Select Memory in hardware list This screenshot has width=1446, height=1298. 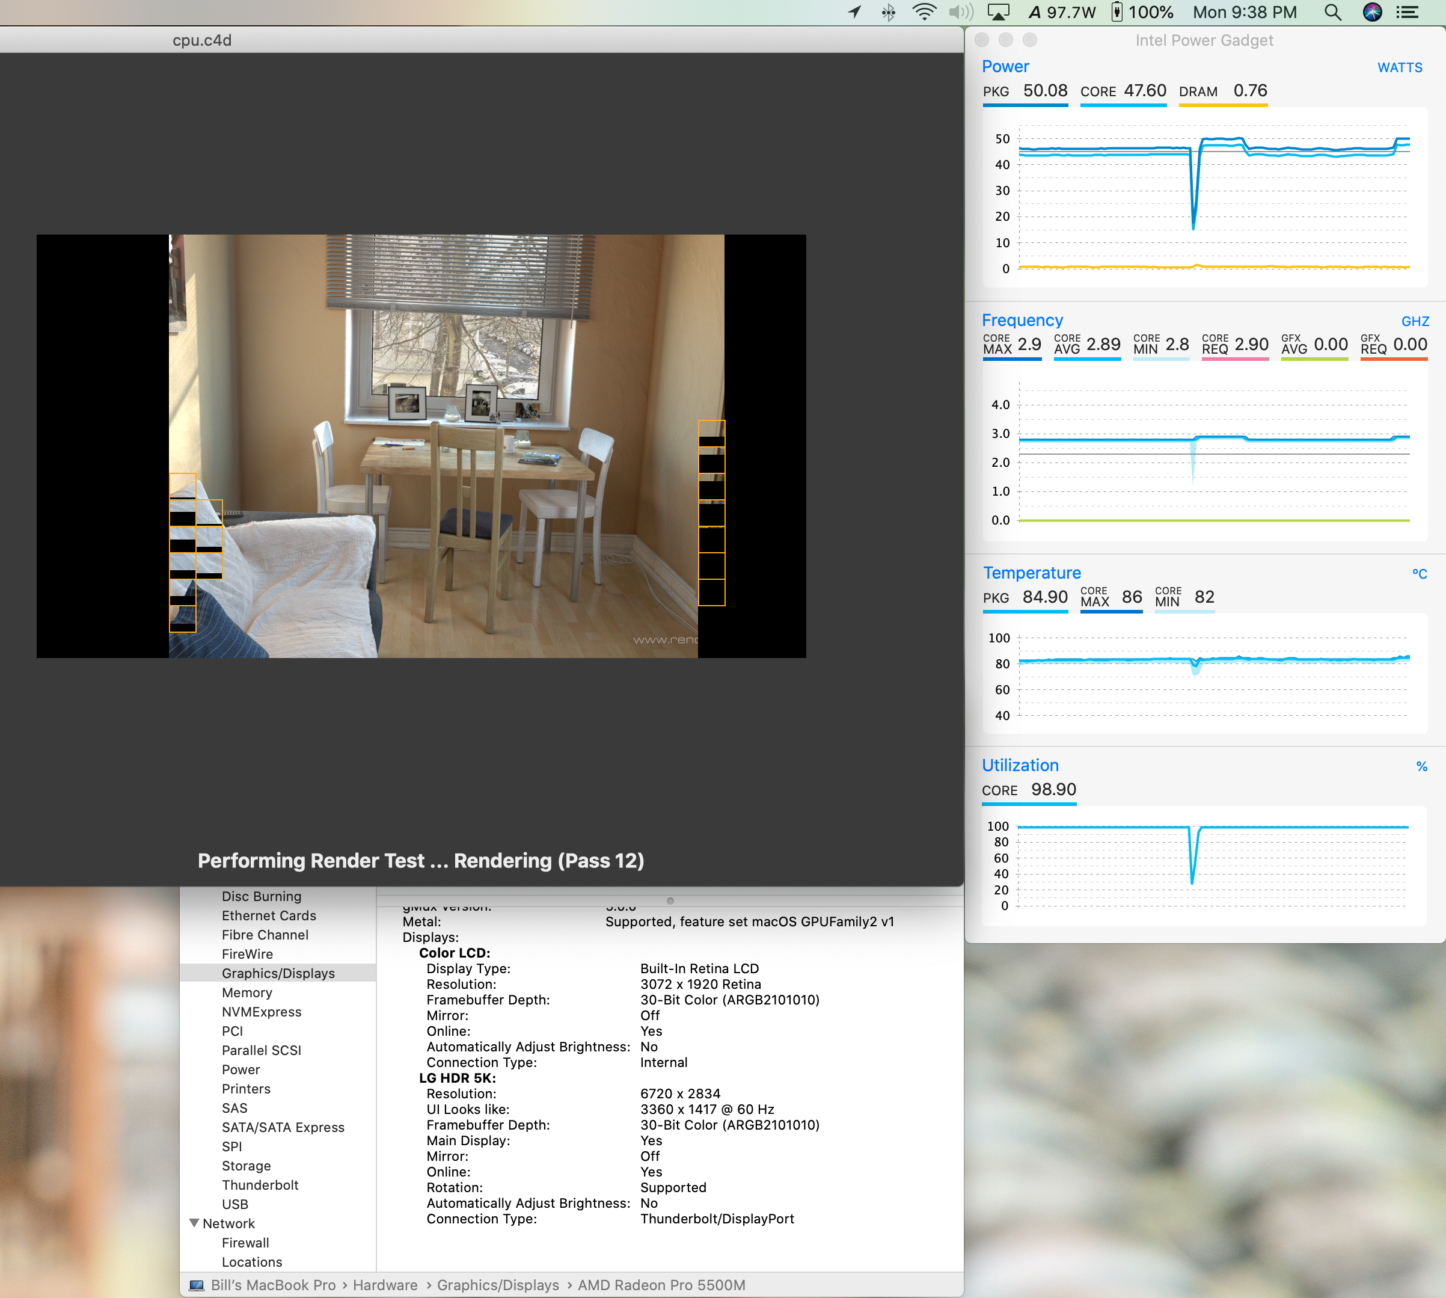pos(247,992)
